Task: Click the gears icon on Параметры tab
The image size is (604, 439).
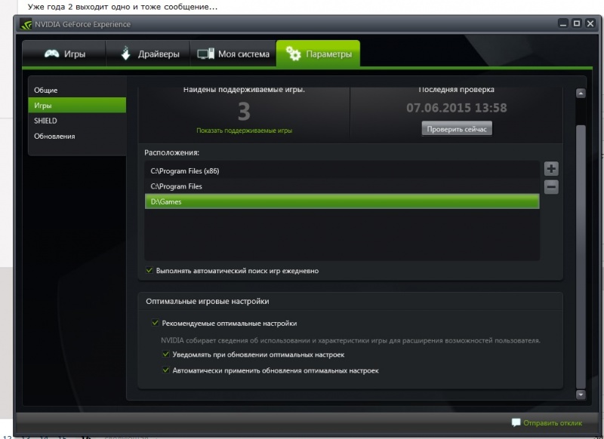Action: (294, 54)
